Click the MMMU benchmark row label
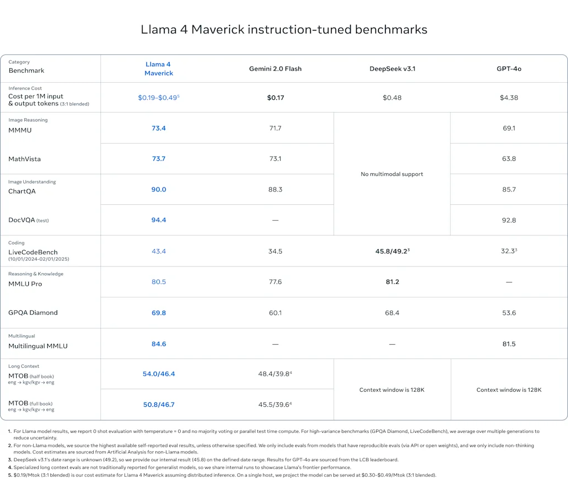This screenshot has width=568, height=485. pyautogui.click(x=20, y=130)
